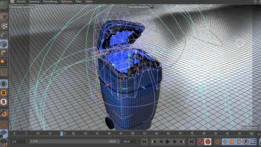Play the animation forwards
The height and width of the screenshot is (147, 261).
point(168,142)
